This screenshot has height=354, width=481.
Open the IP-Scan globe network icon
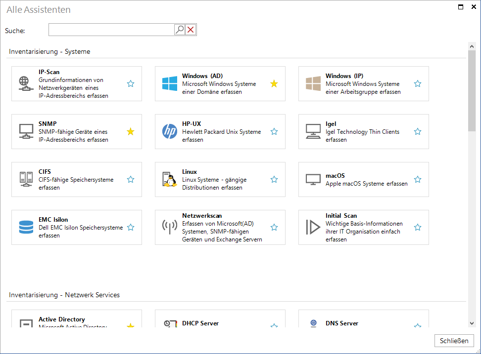coord(26,84)
